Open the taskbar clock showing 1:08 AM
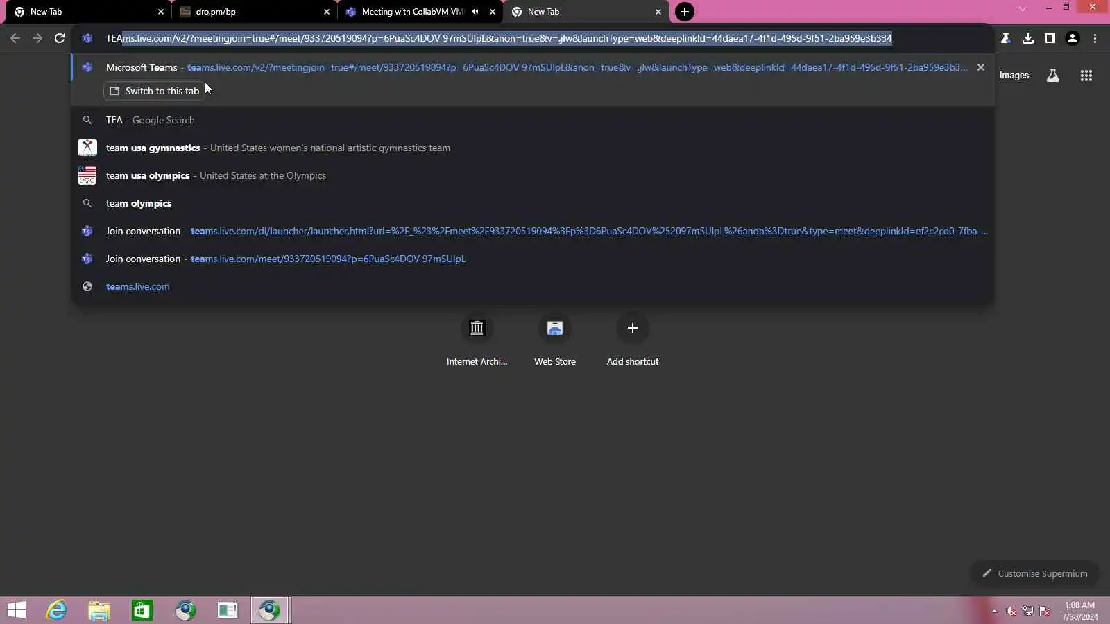This screenshot has width=1110, height=624. (x=1080, y=611)
